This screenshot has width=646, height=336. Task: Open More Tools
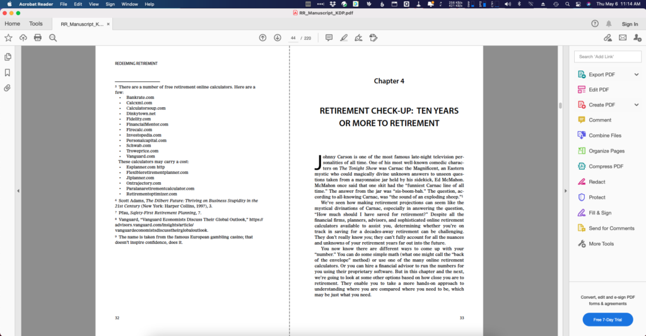pyautogui.click(x=601, y=244)
